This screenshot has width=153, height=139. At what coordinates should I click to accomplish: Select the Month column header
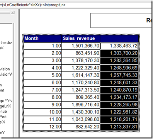click(x=42, y=39)
